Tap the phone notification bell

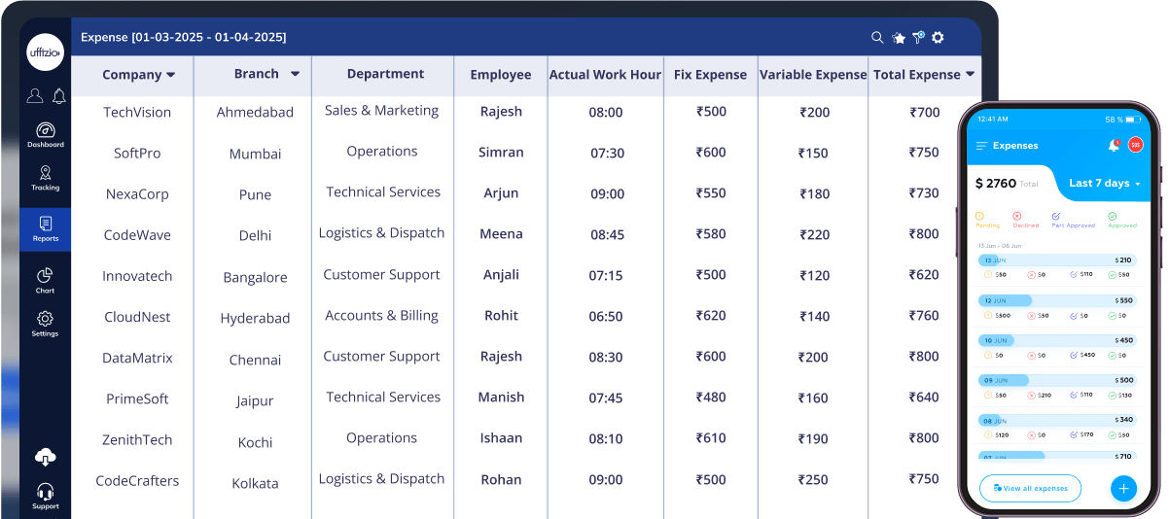click(x=1114, y=146)
